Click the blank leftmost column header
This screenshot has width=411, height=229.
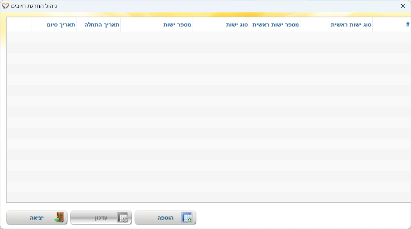(x=19, y=25)
